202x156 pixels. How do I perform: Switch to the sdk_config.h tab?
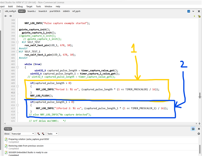click(x=10, y=11)
